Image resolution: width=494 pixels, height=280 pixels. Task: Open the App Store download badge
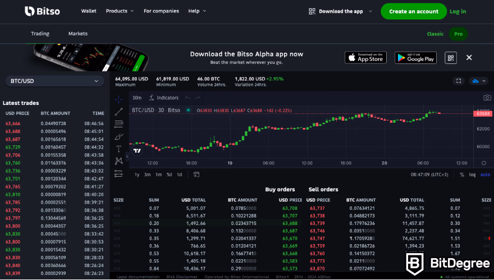pos(365,58)
